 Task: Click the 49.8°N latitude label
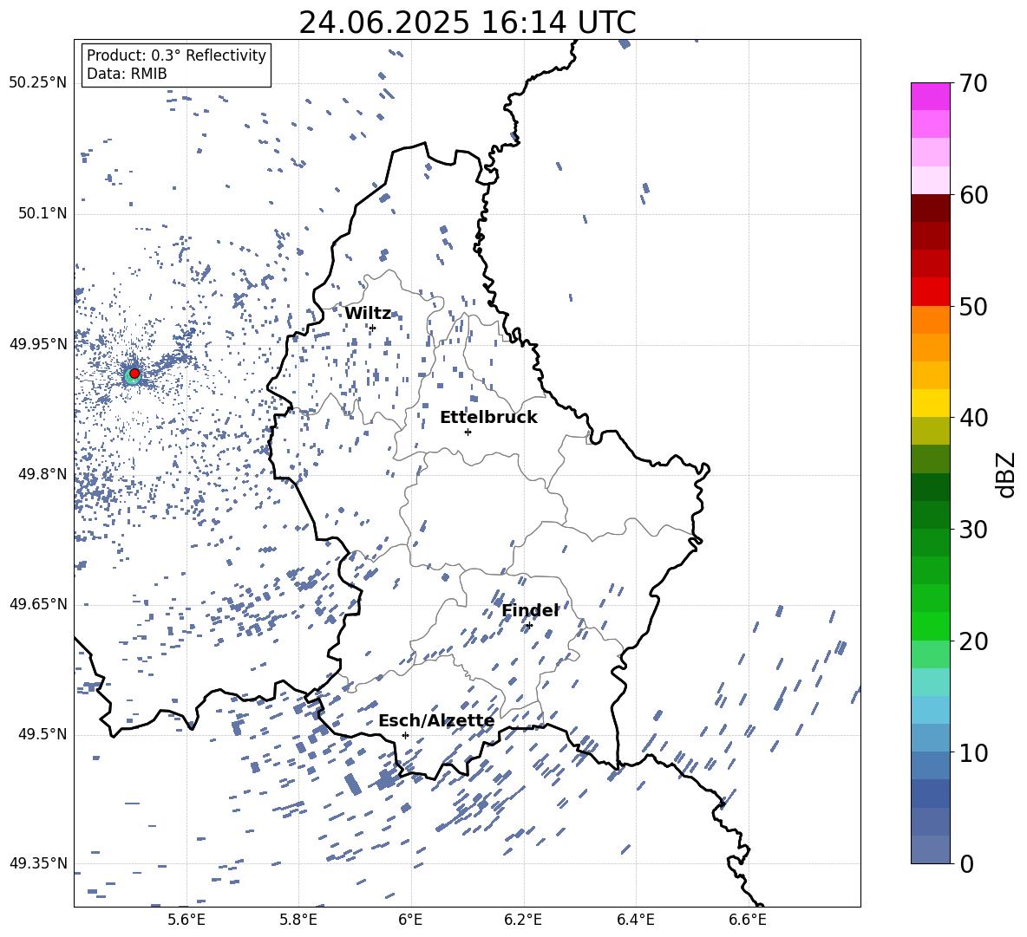click(x=43, y=474)
